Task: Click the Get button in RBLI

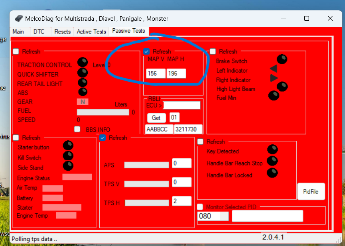Action: (x=156, y=118)
